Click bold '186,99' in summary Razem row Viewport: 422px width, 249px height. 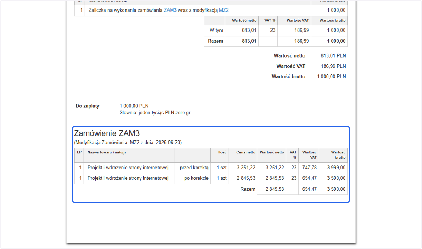pyautogui.click(x=302, y=41)
